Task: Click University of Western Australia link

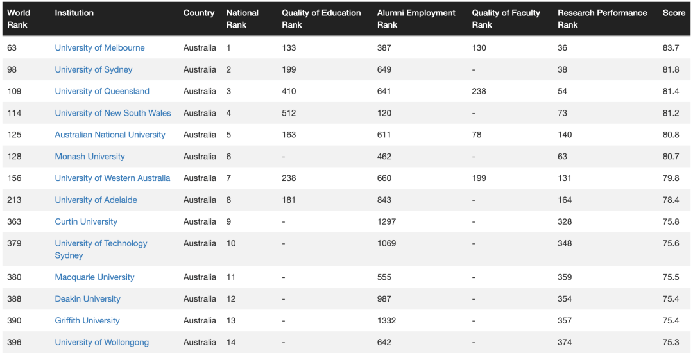Action: pyautogui.click(x=112, y=178)
